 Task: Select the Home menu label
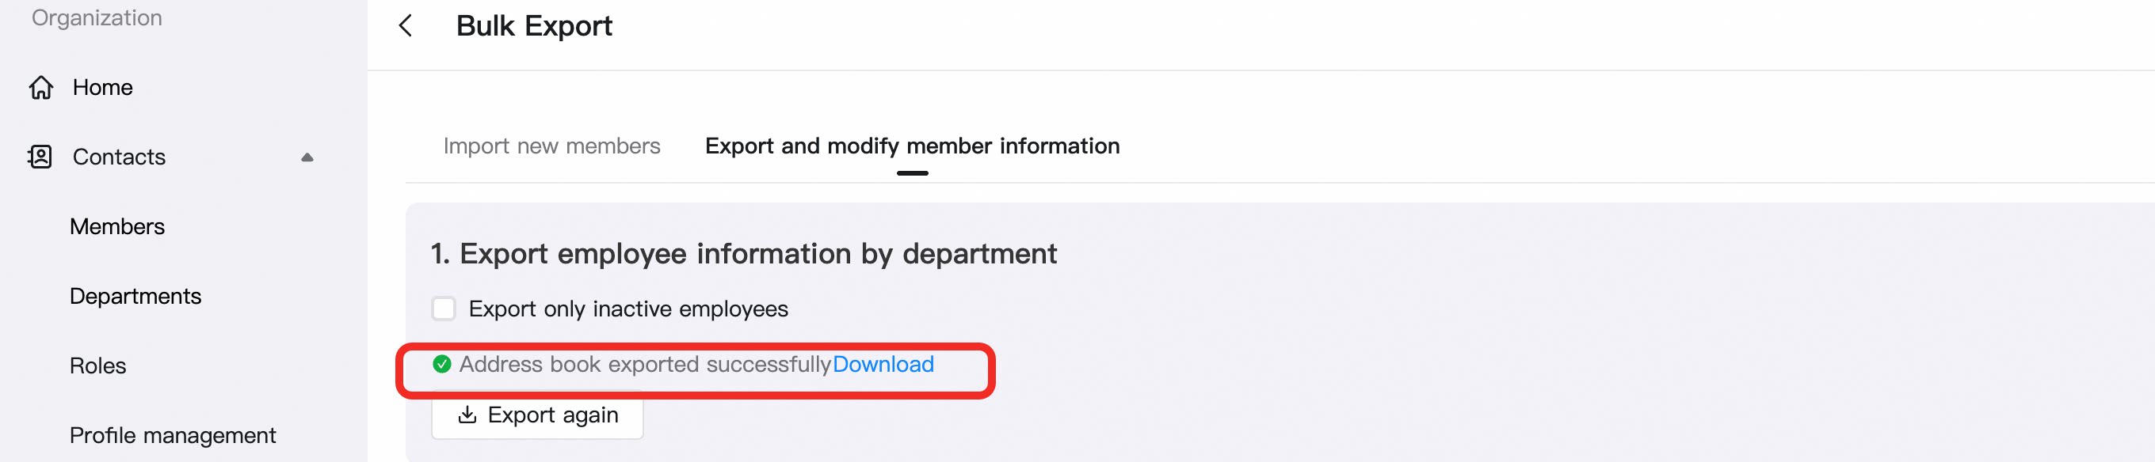point(103,87)
